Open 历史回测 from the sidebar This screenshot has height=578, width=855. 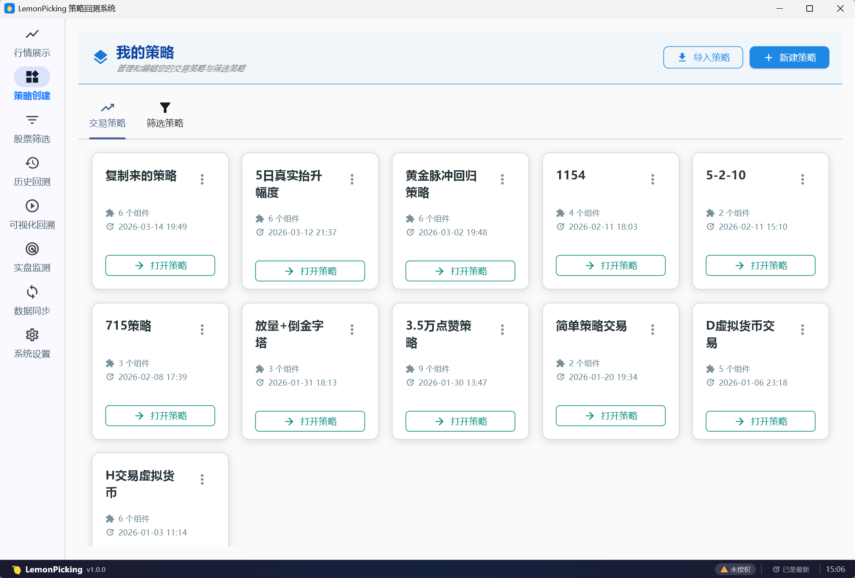coord(32,171)
